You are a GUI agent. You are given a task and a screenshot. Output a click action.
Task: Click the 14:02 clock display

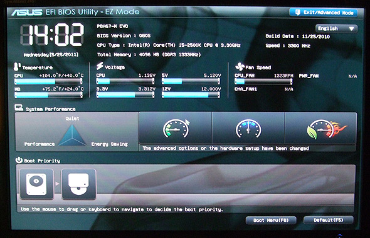[52, 34]
